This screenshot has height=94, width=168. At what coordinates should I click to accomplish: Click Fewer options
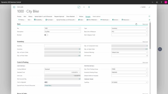click(96, 16)
